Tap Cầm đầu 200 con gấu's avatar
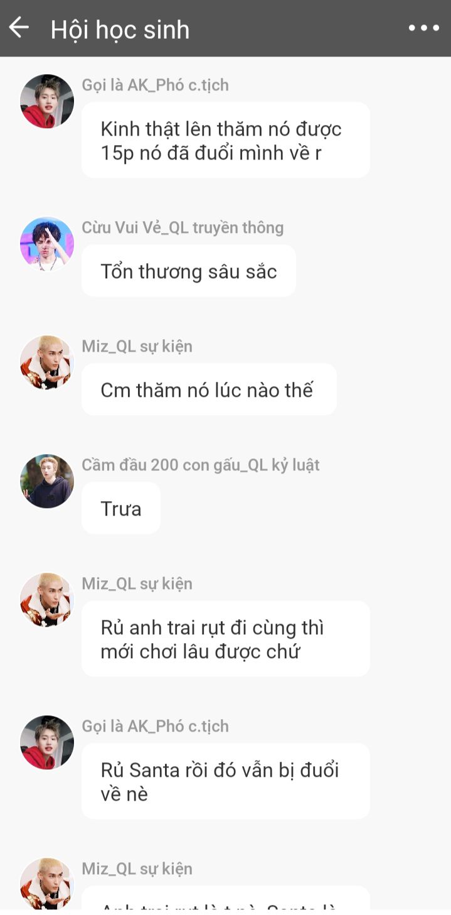Viewport: 451px width, 915px height. [x=47, y=481]
